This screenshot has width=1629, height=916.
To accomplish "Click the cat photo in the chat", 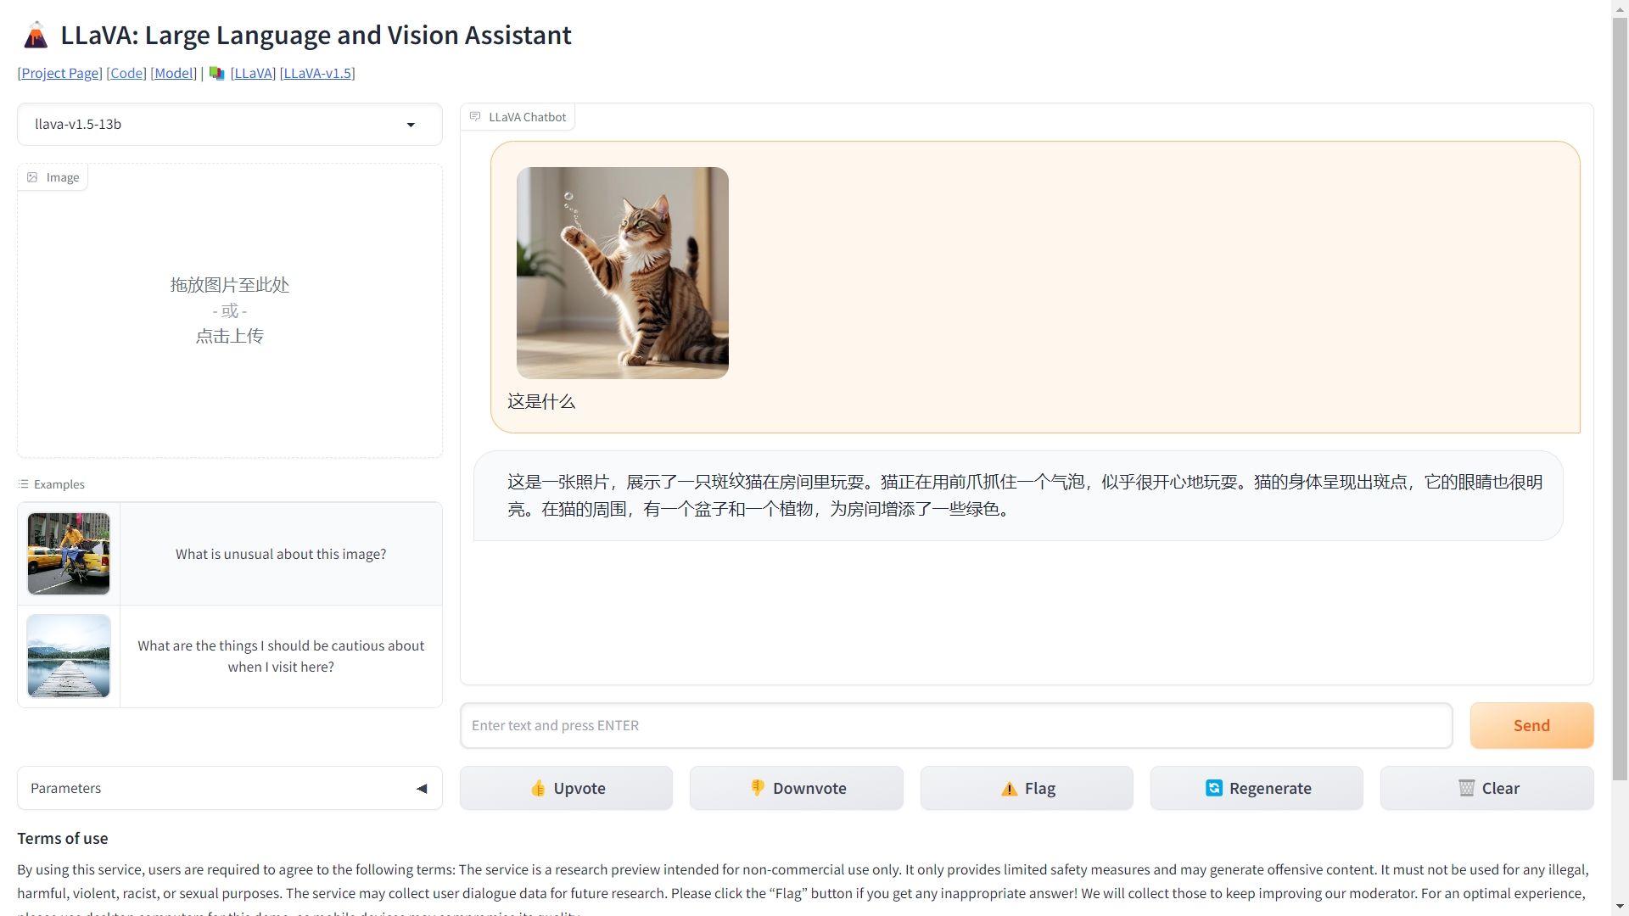I will click(x=623, y=273).
